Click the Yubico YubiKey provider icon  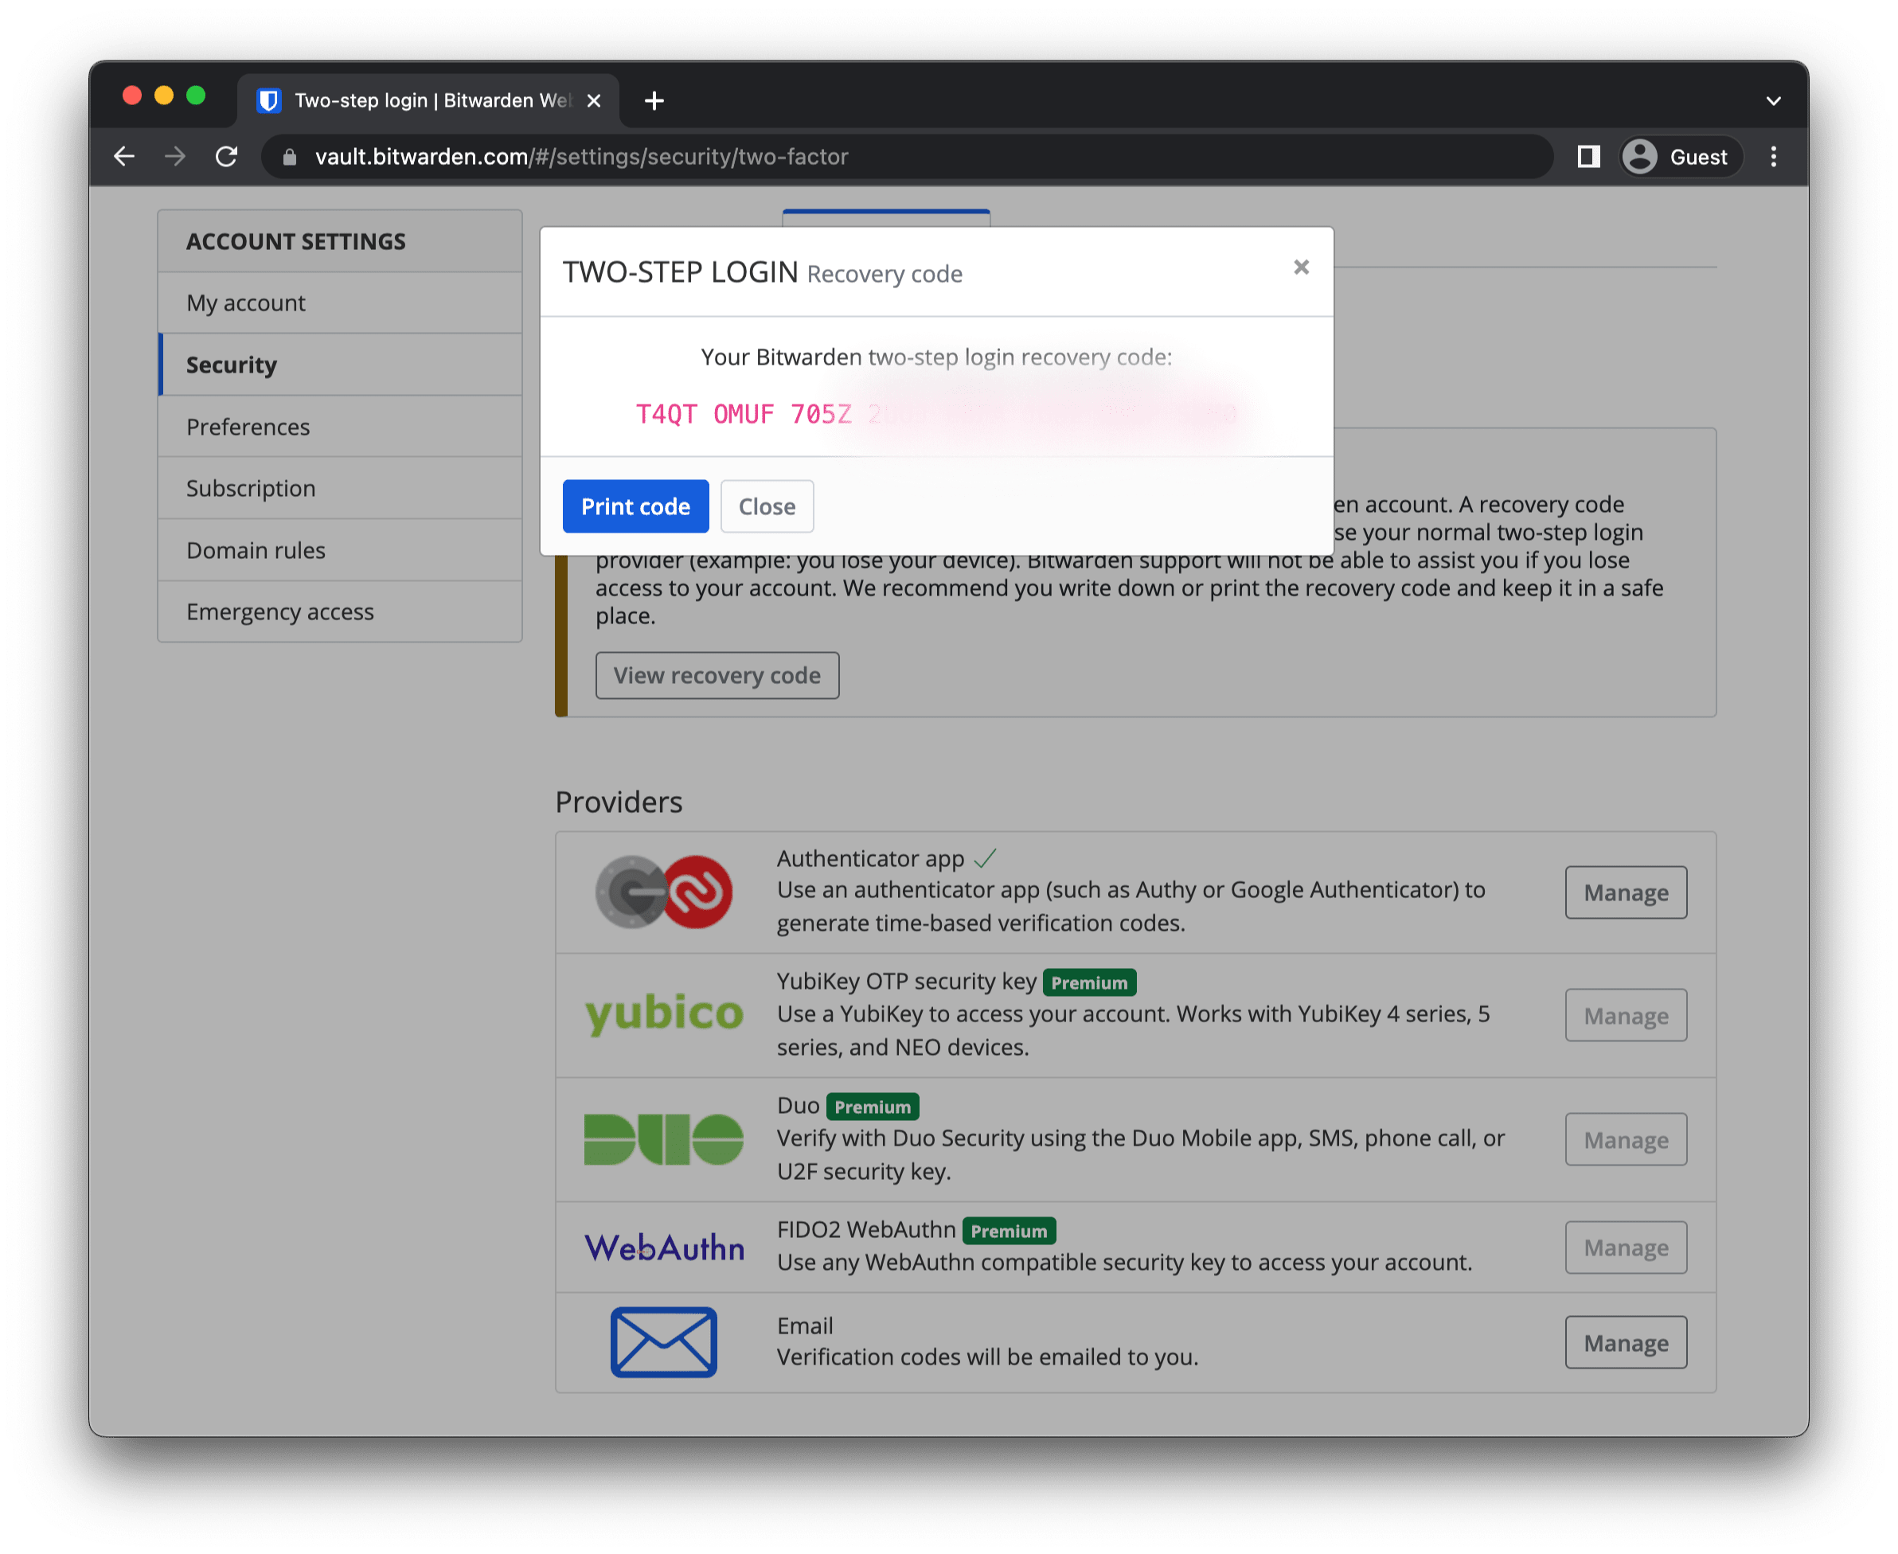coord(662,1015)
